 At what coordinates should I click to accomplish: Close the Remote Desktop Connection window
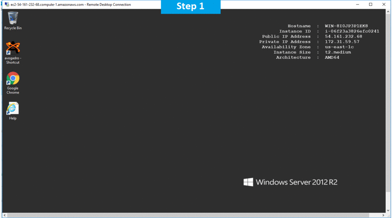coord(385,5)
